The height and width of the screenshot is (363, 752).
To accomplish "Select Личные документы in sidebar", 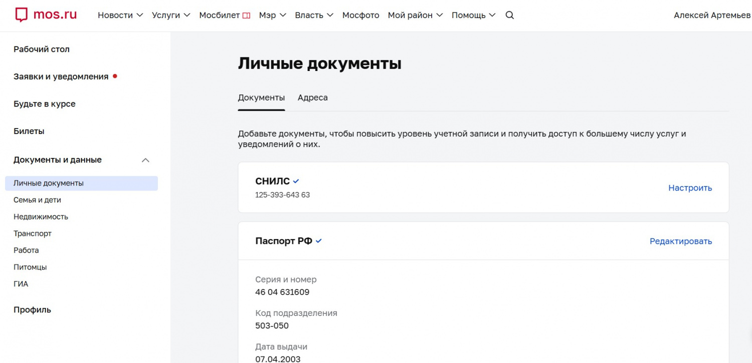I will (x=81, y=183).
